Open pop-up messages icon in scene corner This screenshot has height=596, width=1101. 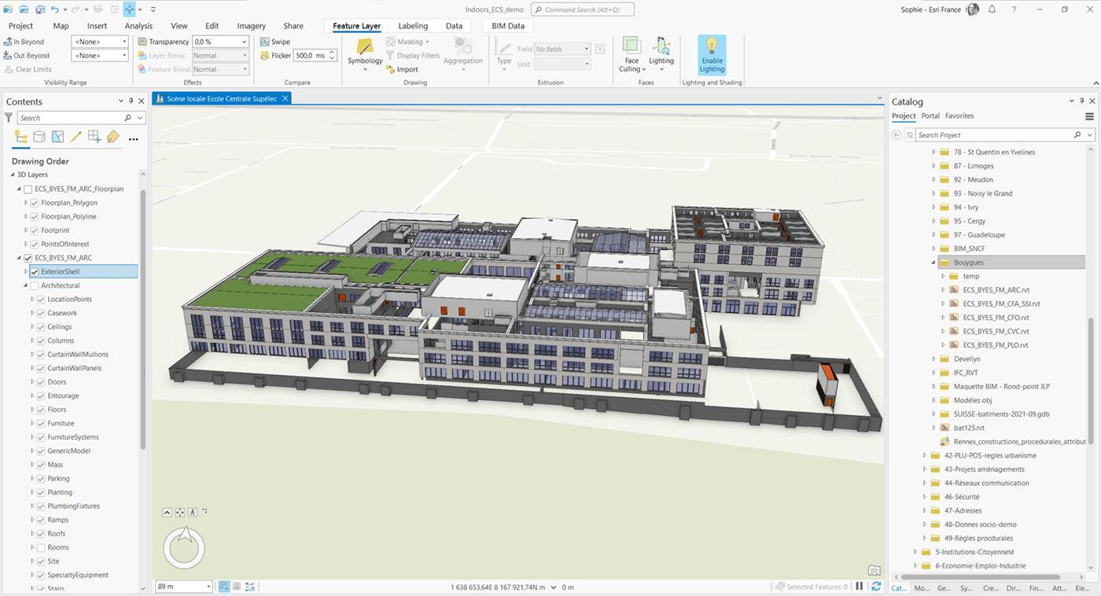(874, 570)
